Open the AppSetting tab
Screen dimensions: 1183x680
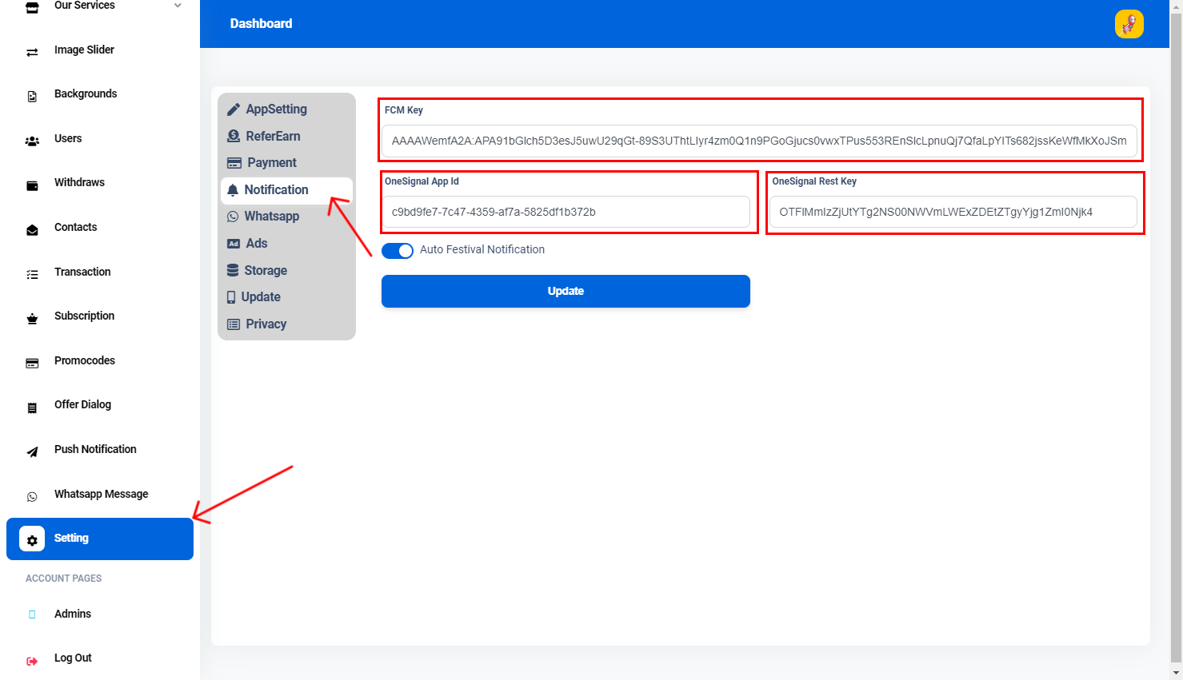(286, 109)
